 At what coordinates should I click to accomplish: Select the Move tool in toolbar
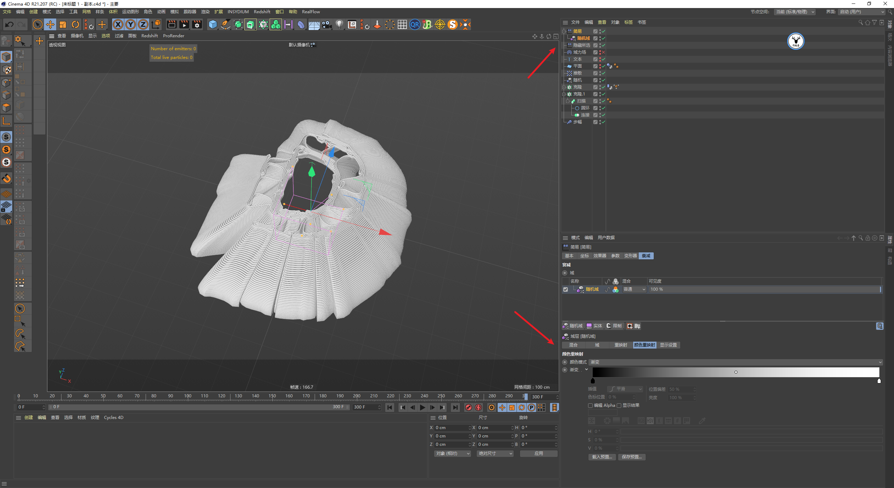pyautogui.click(x=50, y=24)
